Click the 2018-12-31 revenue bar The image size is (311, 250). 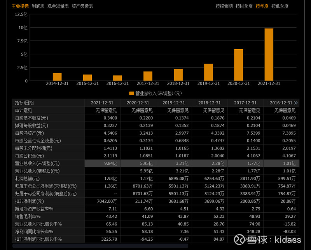point(178,75)
